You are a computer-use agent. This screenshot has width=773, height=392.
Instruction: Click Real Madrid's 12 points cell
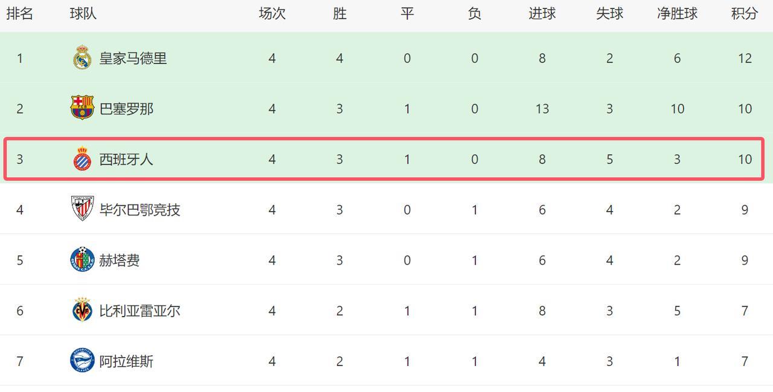coord(745,58)
